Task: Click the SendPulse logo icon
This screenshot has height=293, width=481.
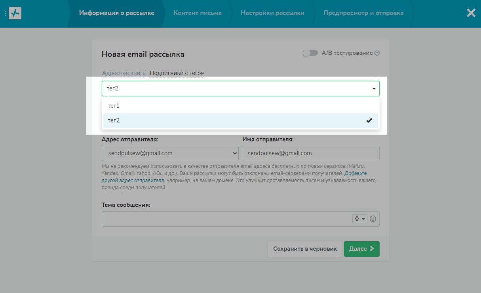Action: 15,13
